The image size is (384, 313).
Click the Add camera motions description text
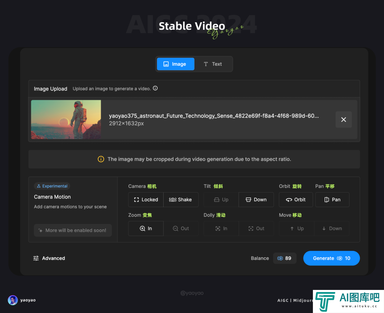pos(70,206)
